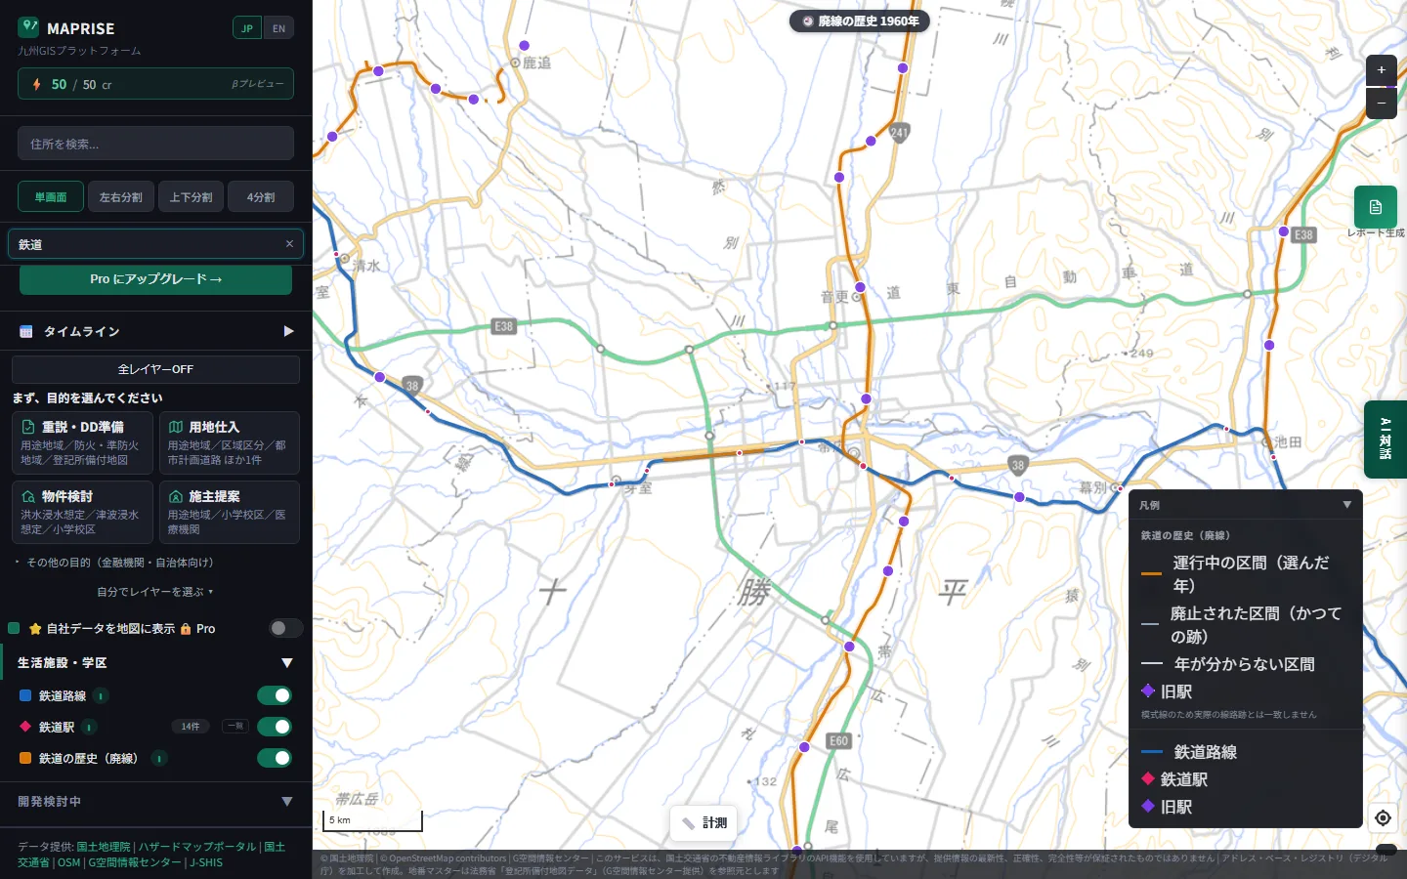Clear the 鉄道 search text with X
Viewport: 1407px width, 879px height.
point(289,244)
